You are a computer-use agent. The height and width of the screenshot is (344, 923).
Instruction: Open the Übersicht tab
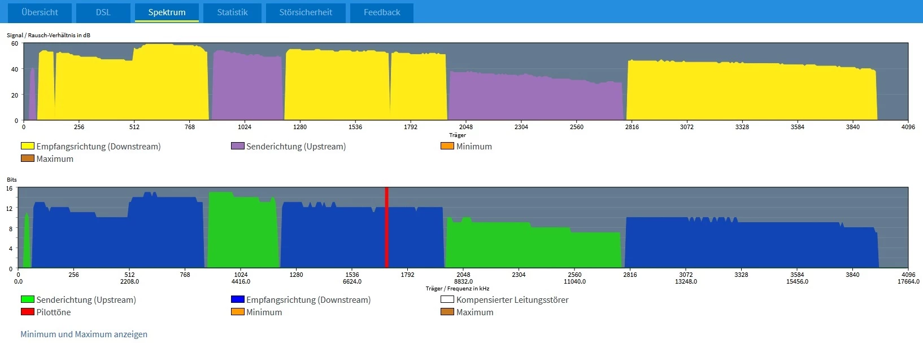[40, 12]
